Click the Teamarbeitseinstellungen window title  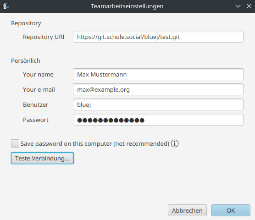tap(127, 6)
